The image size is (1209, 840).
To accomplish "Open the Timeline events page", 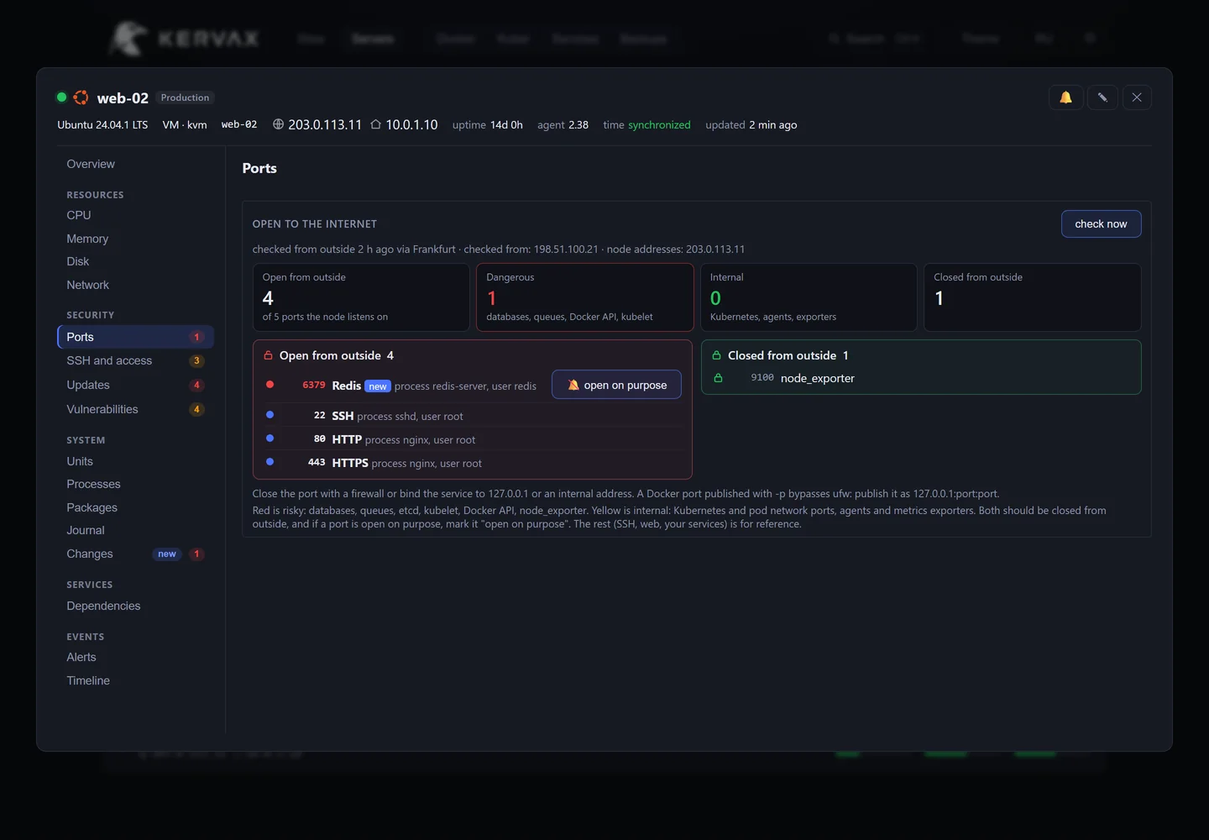I will click(x=135, y=680).
